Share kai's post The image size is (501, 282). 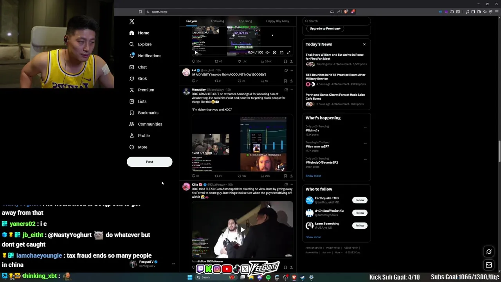point(291,81)
